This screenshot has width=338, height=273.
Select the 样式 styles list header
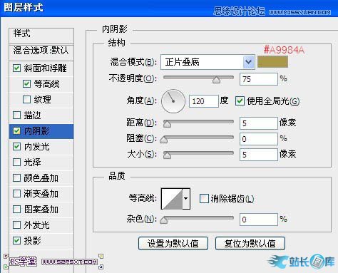[x=41, y=36]
